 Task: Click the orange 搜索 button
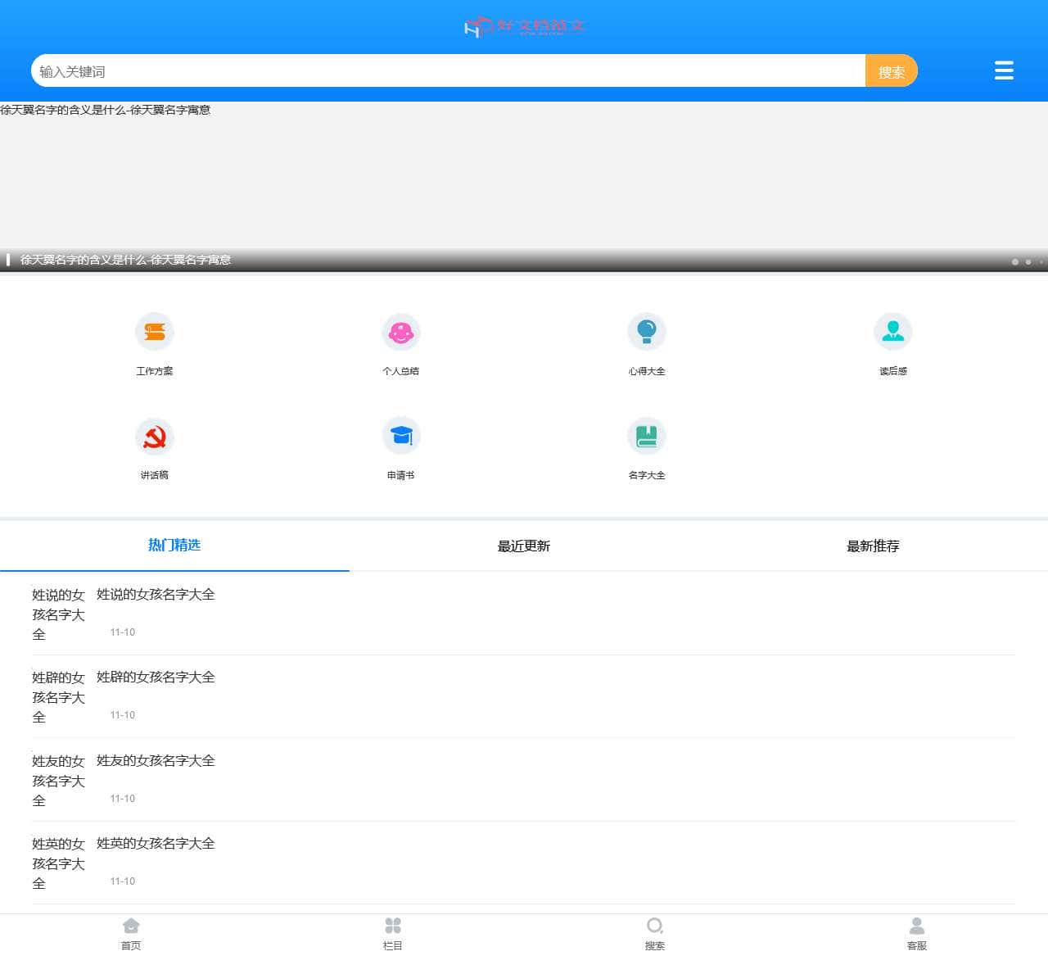coord(891,71)
